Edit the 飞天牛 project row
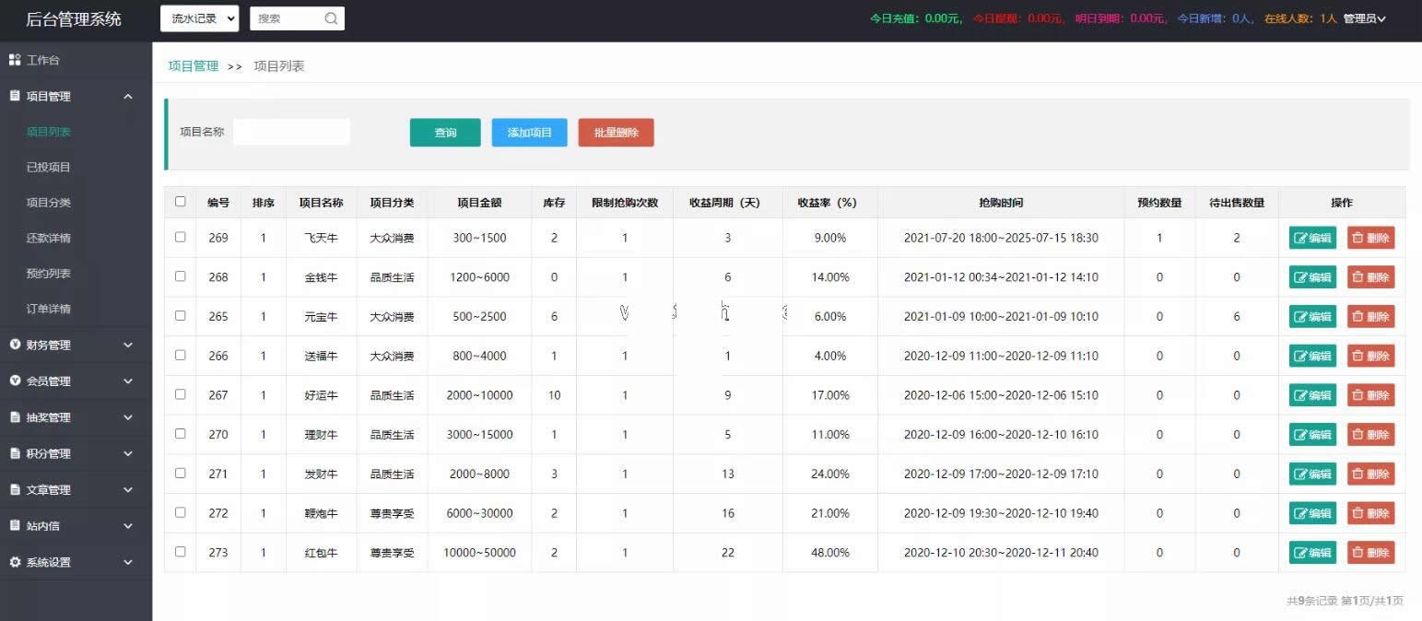The width and height of the screenshot is (1422, 621). pyautogui.click(x=1311, y=238)
